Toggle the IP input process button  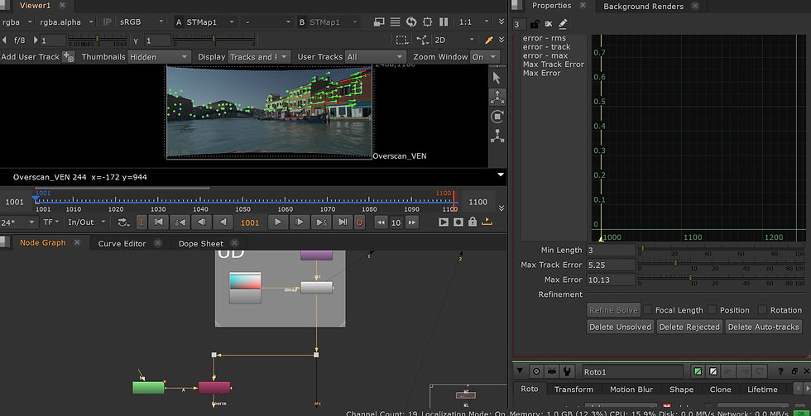107,22
